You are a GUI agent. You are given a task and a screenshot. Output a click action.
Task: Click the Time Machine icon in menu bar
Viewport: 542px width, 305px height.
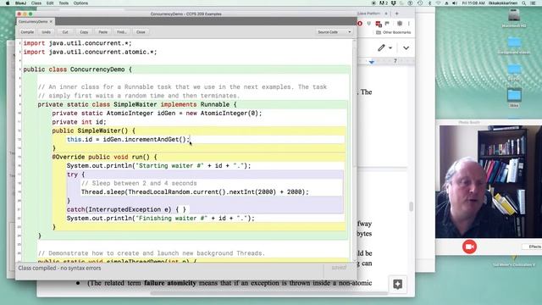tap(420, 3)
